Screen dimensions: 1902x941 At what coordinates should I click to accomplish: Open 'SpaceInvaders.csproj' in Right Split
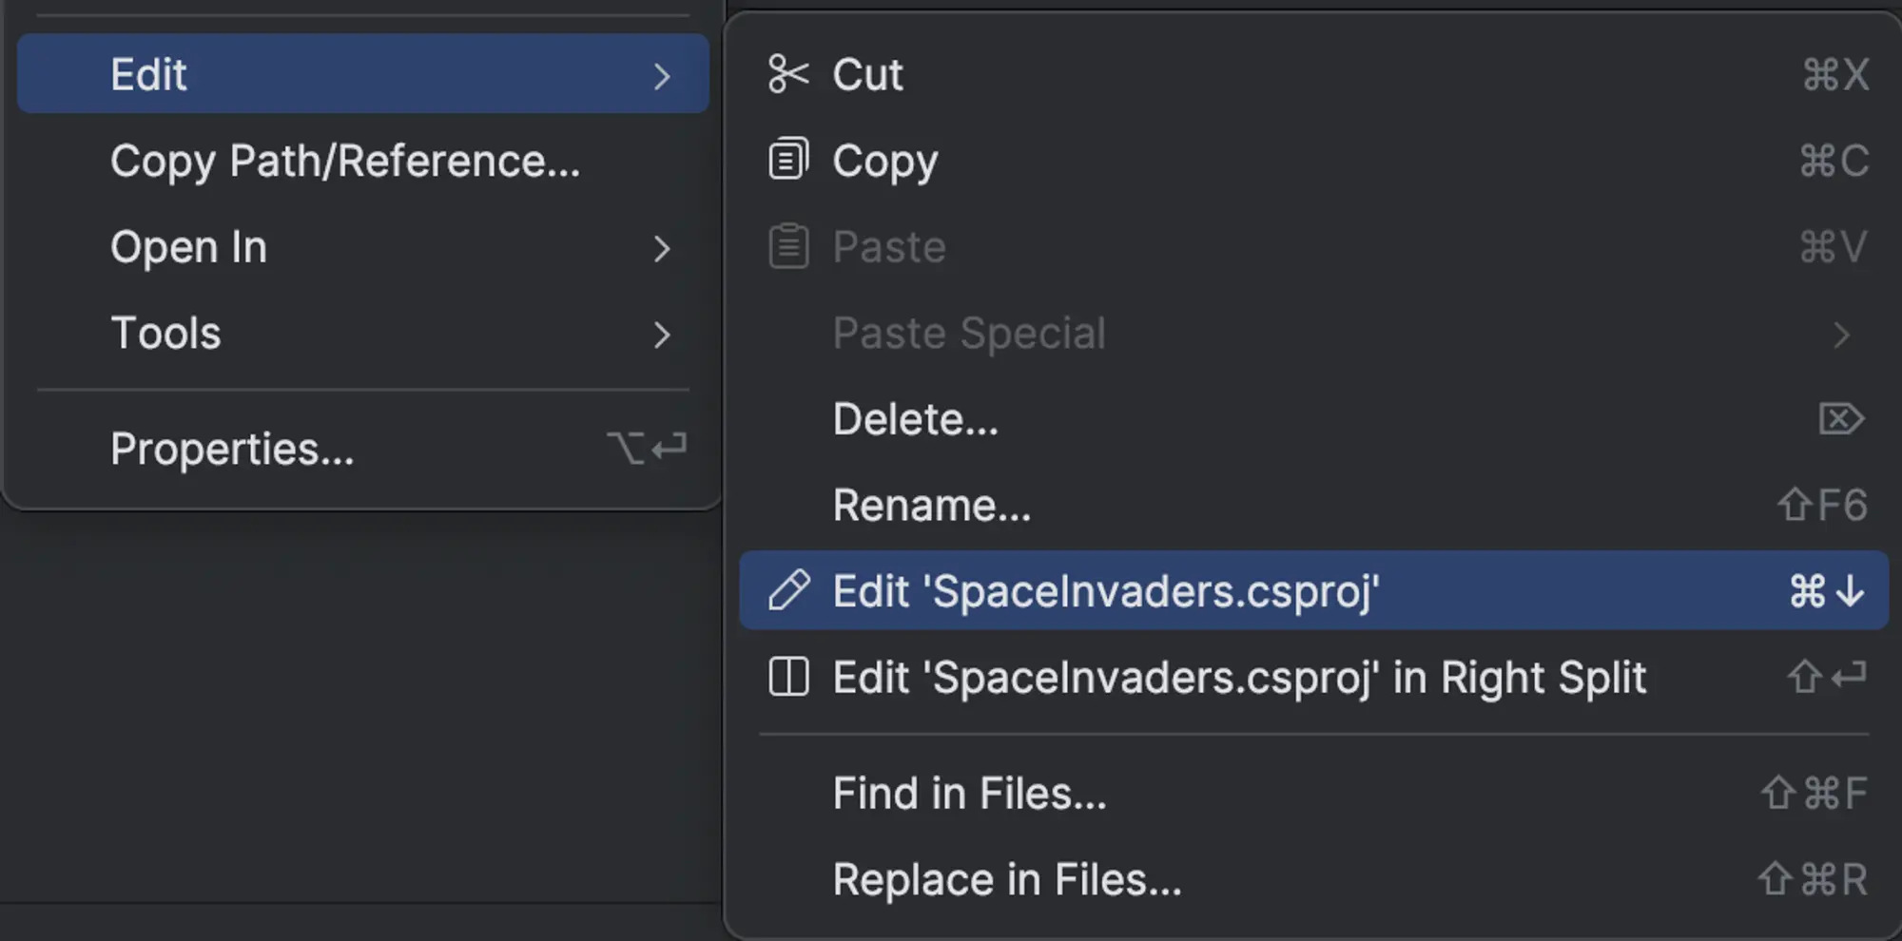(1239, 677)
